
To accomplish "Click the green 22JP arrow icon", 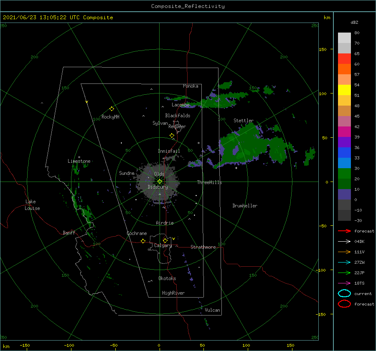I will [x=344, y=273].
